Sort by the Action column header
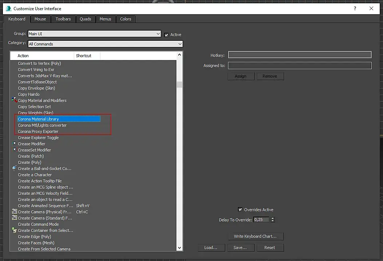This screenshot has height=261, width=383. coord(42,56)
